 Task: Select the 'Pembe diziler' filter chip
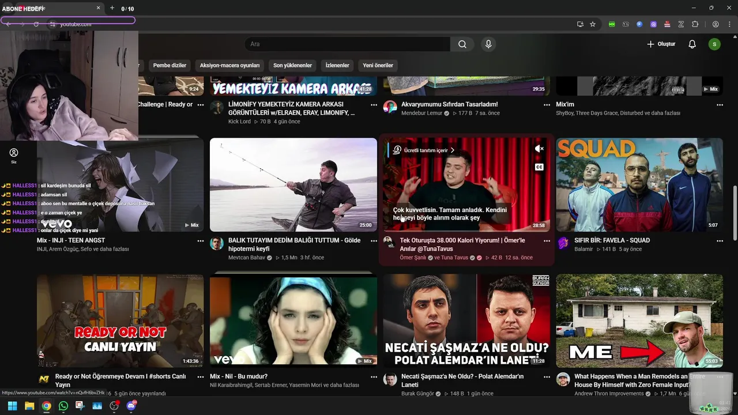coord(170,66)
